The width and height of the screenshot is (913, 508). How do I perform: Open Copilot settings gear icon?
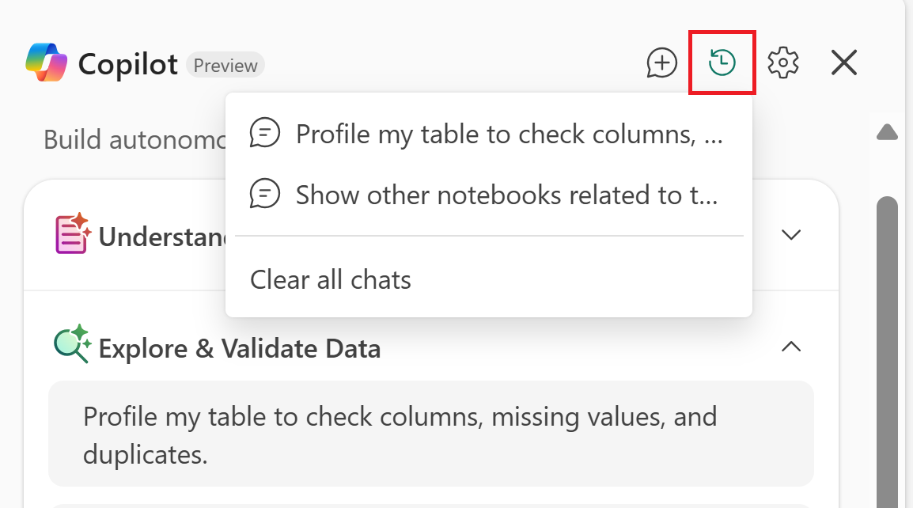point(783,63)
